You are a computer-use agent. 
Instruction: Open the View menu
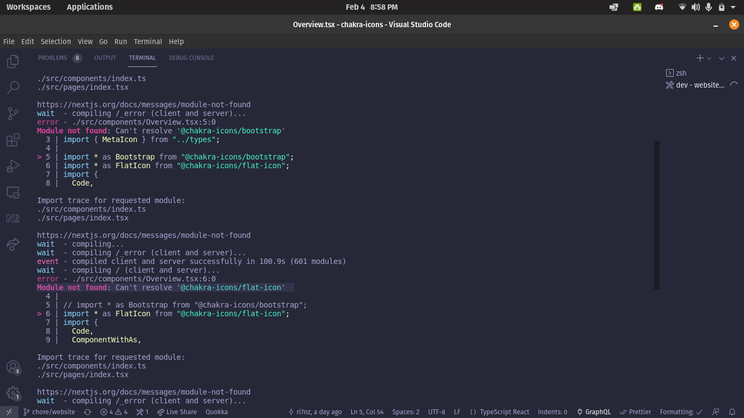pyautogui.click(x=85, y=41)
